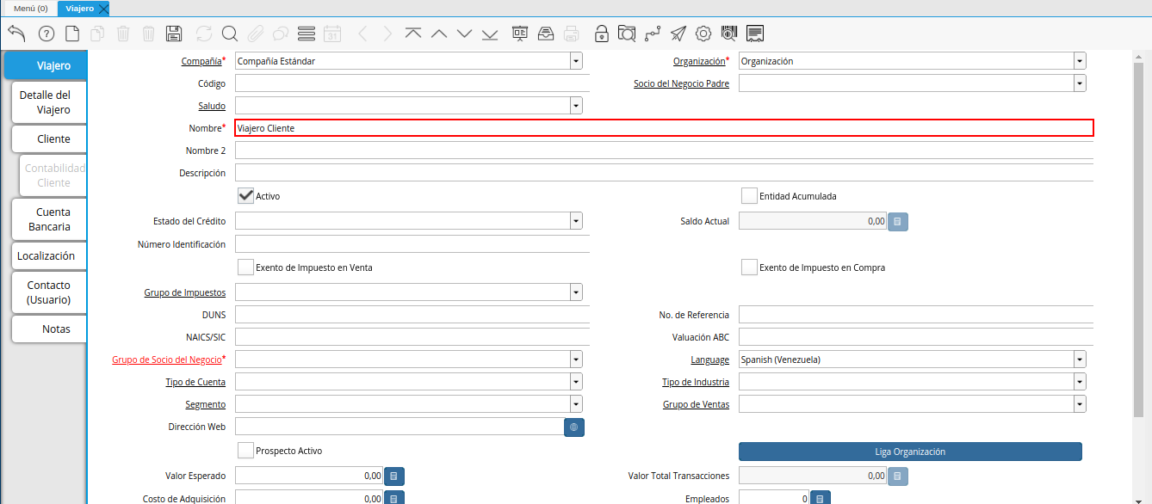Expand the Grupo de Socio del Negocio dropdown
Image resolution: width=1152 pixels, height=504 pixels.
coord(576,360)
